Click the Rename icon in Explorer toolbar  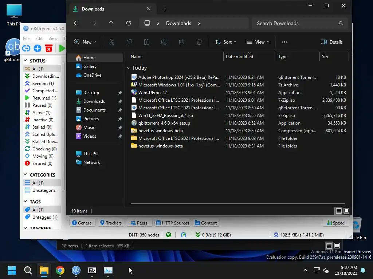[164, 42]
